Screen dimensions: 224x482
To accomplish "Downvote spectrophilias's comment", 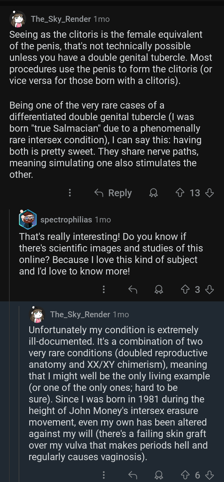I will click(210, 290).
